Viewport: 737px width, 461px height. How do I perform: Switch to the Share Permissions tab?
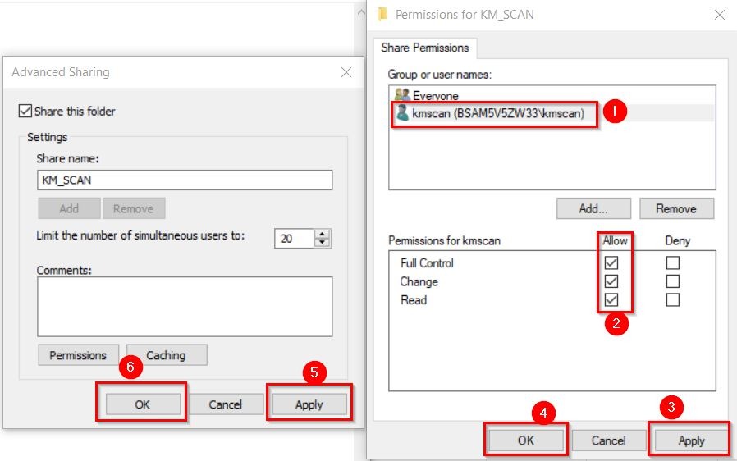425,48
